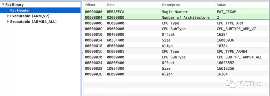Screen dimensions: 270x96
Task: Select the CPU_TYPE_ARM row
Action: (x=177, y=23)
